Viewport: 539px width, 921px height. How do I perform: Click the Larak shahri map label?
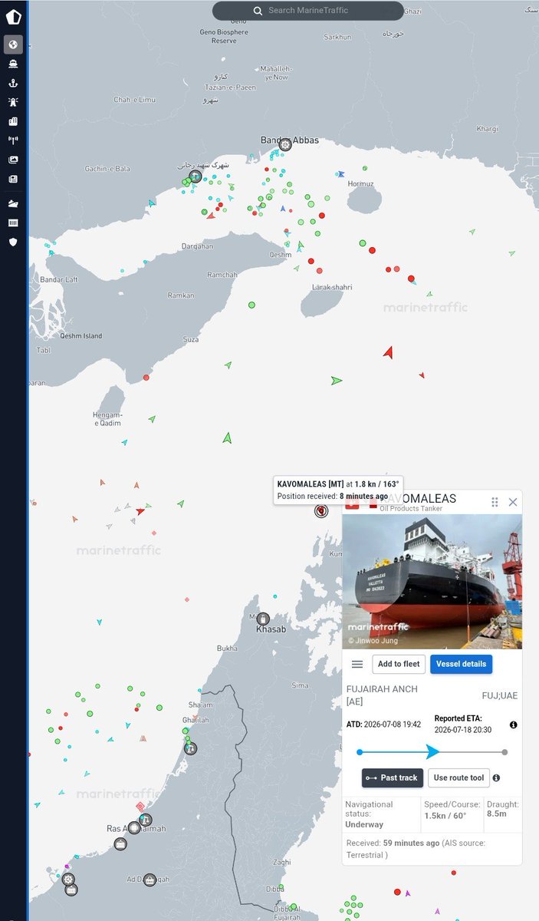[332, 287]
